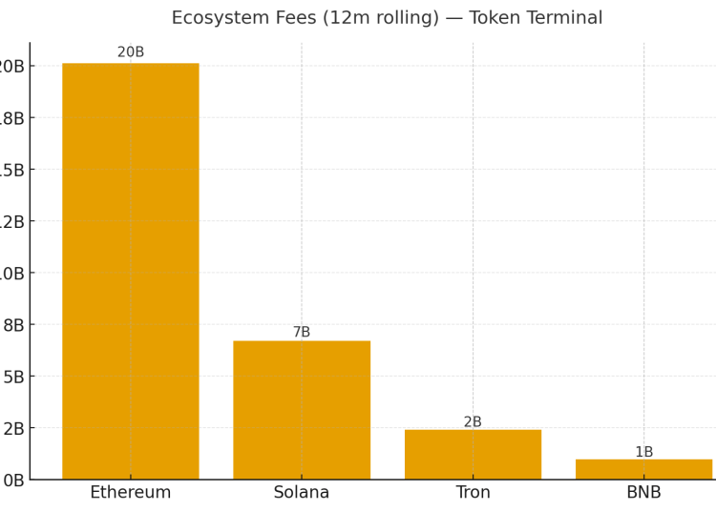
Task: Click the Ethereum bar in the chart
Action: 131,271
